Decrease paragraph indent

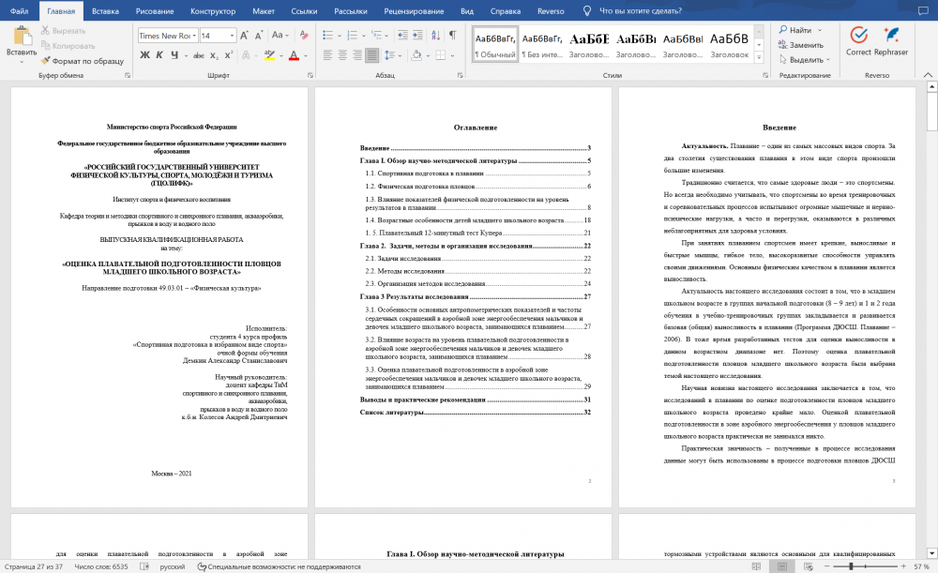[x=402, y=36]
